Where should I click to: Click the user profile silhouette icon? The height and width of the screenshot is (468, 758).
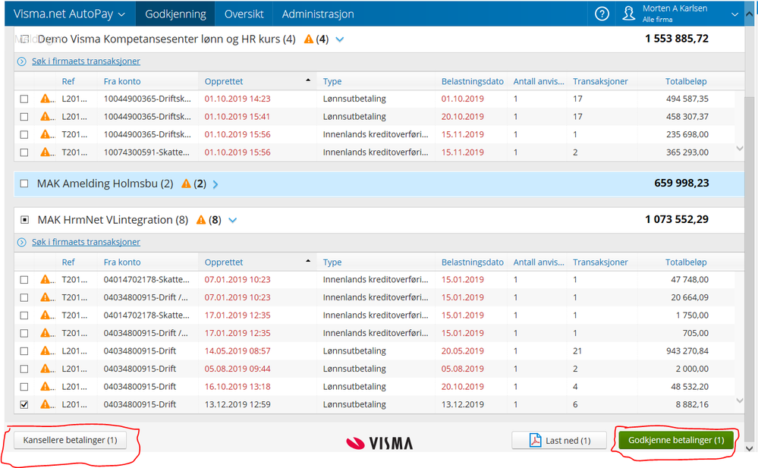[x=628, y=14]
